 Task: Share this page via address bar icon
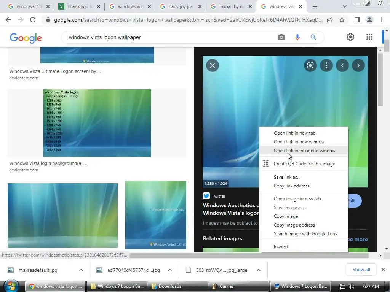tap(330, 20)
